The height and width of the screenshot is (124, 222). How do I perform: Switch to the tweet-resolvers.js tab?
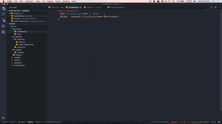pyautogui.click(x=116, y=8)
